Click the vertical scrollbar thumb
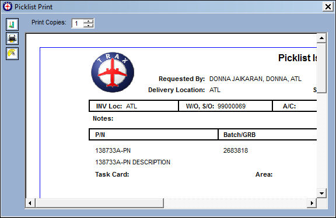336x218 pixels. [321, 68]
